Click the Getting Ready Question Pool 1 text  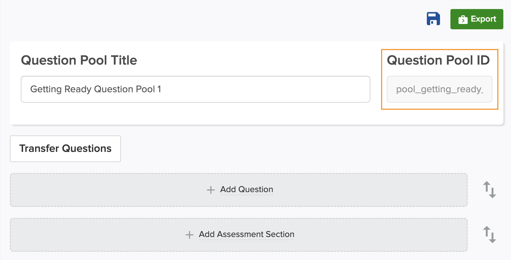coord(96,89)
